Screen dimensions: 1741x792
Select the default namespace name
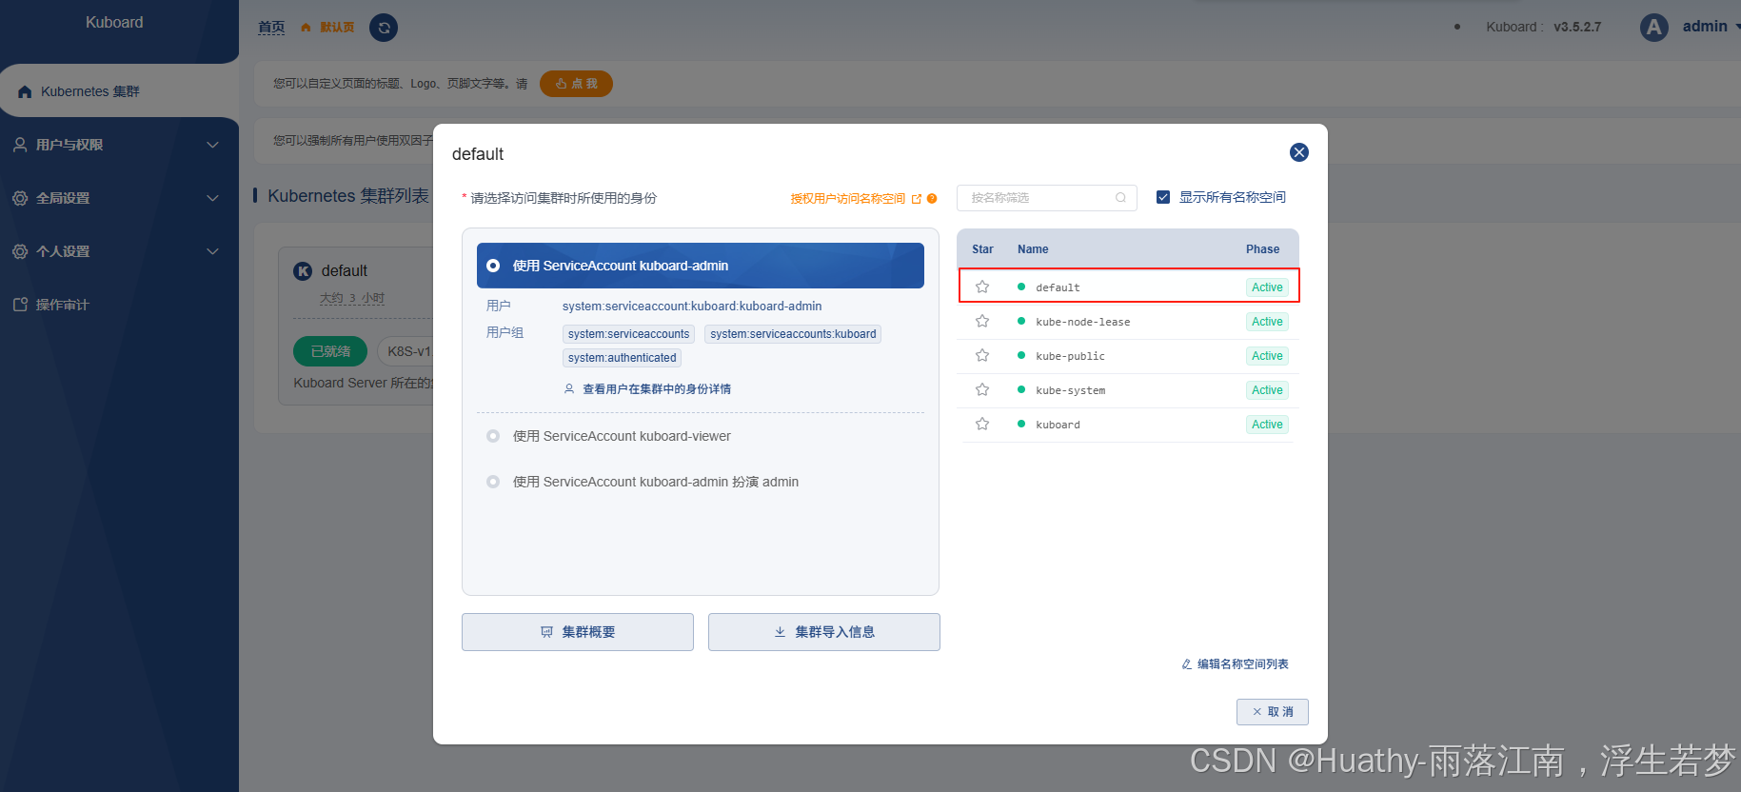pyautogui.click(x=1058, y=287)
